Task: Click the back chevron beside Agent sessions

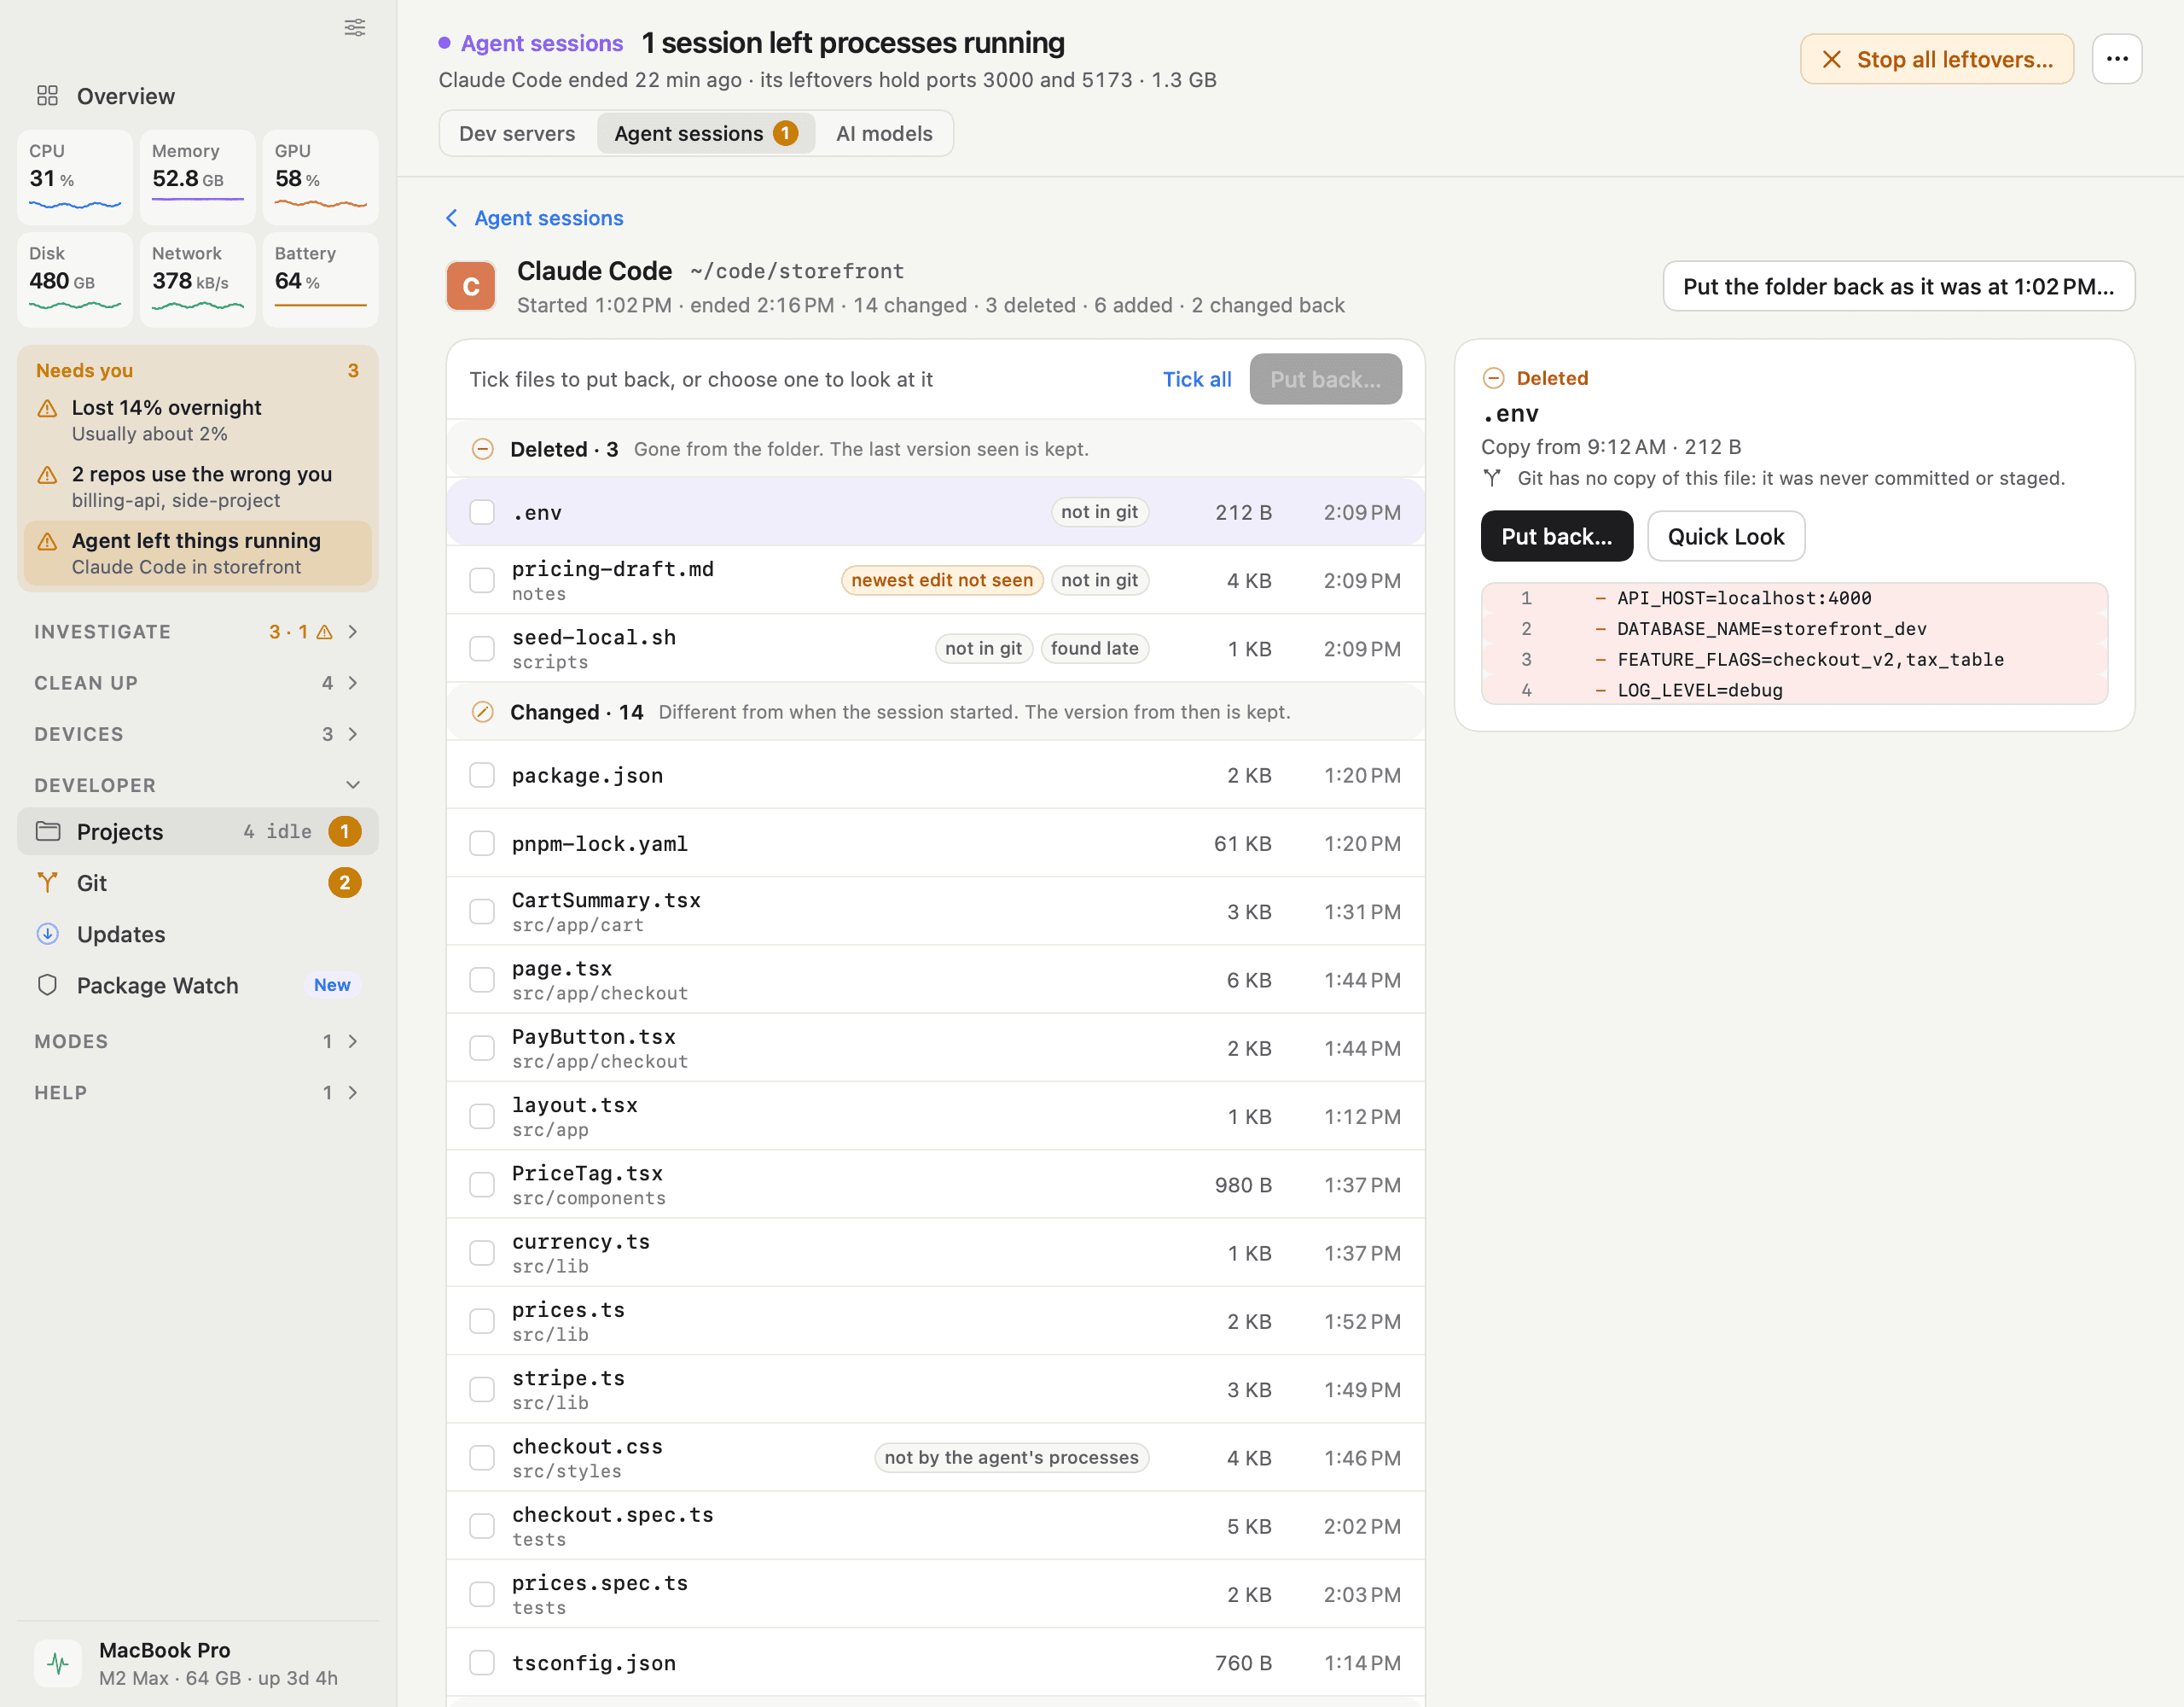Action: [452, 218]
